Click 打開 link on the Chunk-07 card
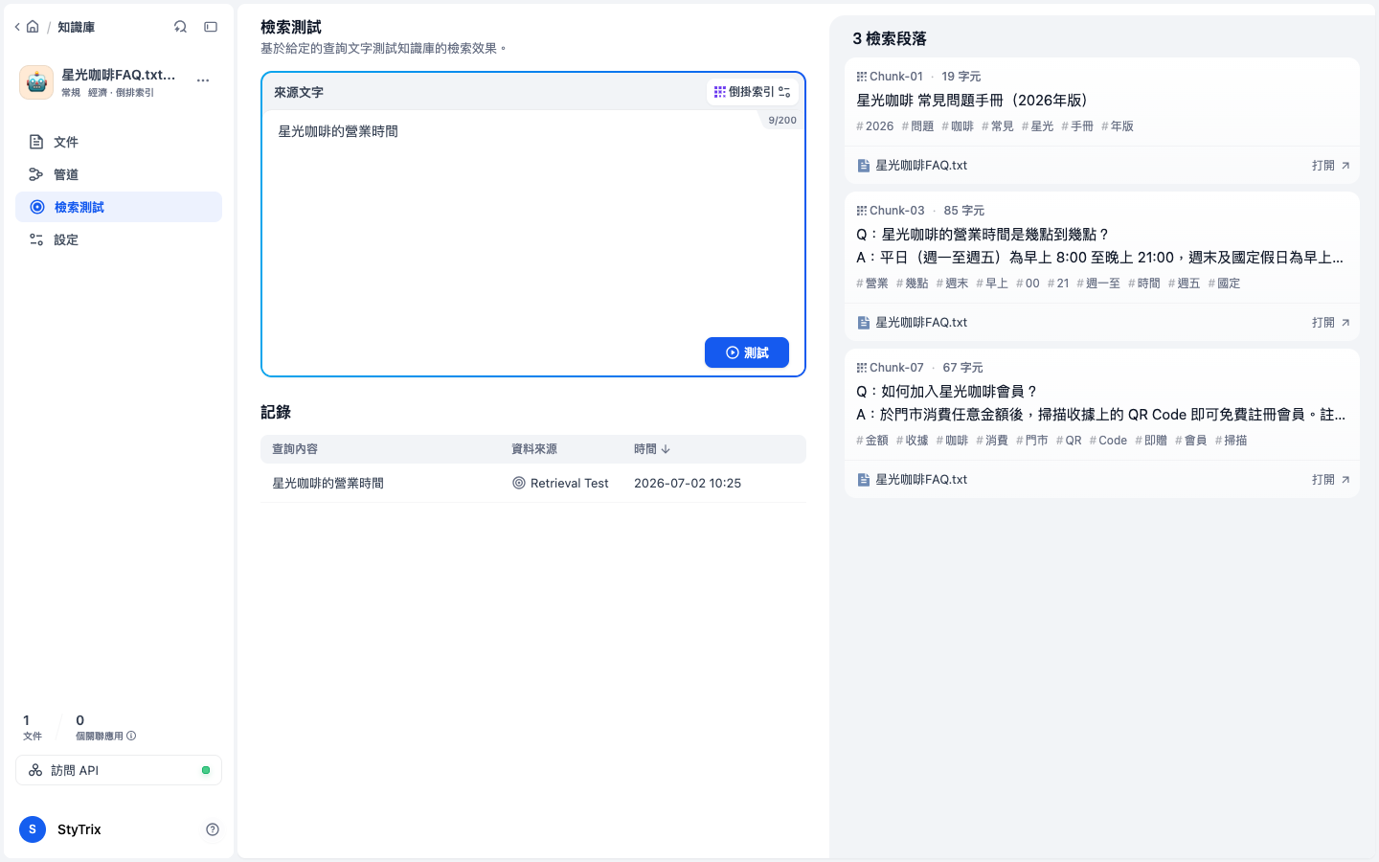The height and width of the screenshot is (862, 1379). (x=1330, y=480)
